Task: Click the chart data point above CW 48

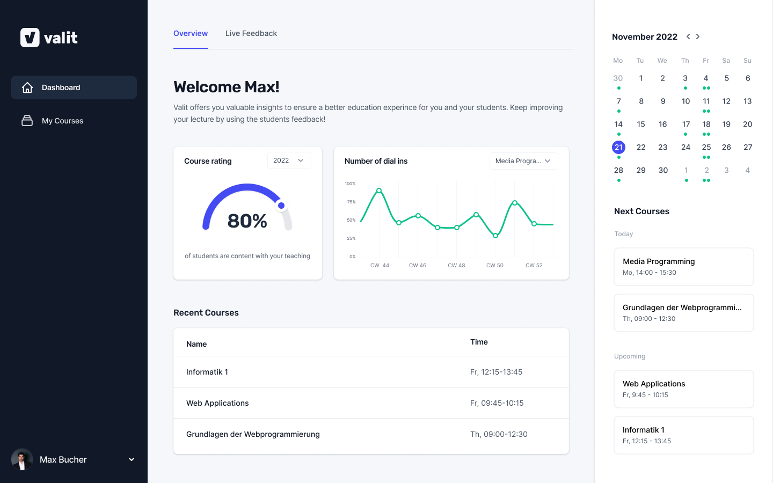Action: pos(457,228)
